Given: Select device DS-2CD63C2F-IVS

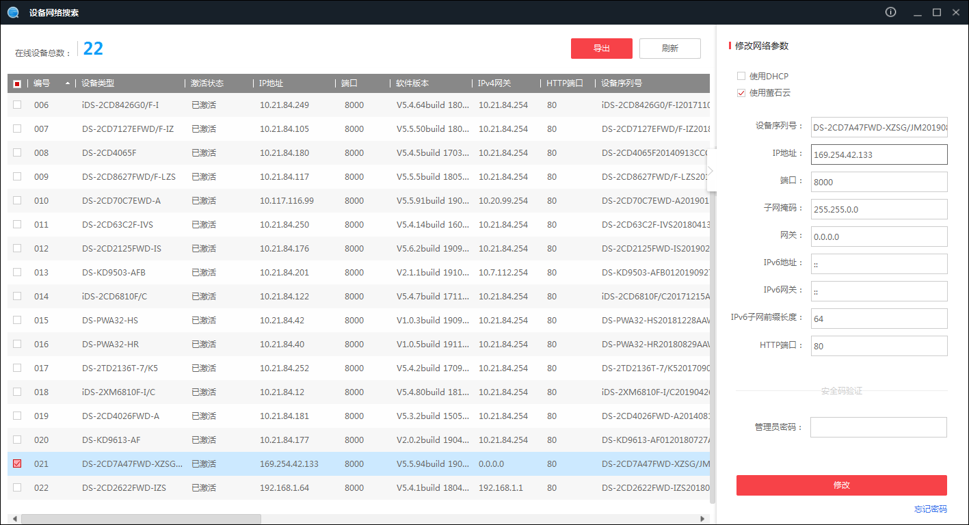Looking at the screenshot, I should click(118, 224).
